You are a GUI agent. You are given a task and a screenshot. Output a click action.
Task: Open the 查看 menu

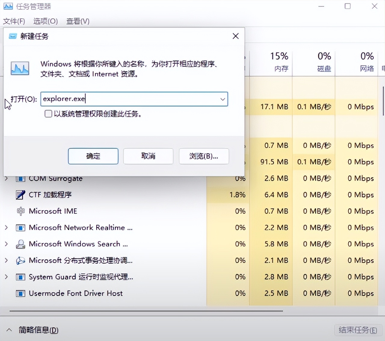(78, 21)
